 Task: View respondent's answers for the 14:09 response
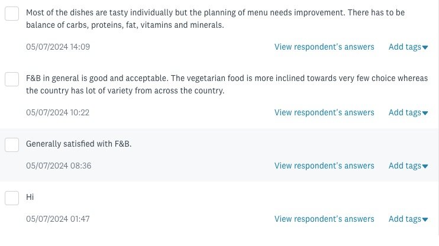(x=324, y=47)
